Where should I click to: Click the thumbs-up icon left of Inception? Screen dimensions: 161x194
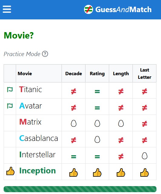point(10,171)
